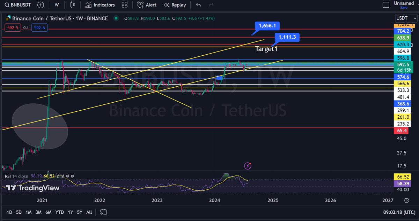
Task: Click the lightning events marker icon
Action: pos(248,166)
